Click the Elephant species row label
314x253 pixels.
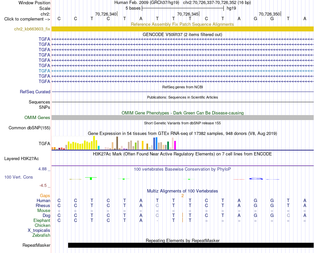coord(42,221)
